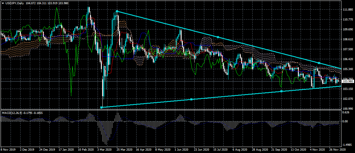This screenshot has height=153, width=355.
Task: Select the lower trendline's middle anchor point
Action: click(191, 99)
